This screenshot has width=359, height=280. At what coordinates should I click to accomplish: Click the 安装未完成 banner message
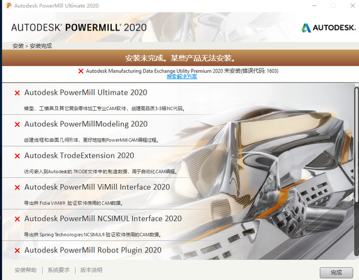pyautogui.click(x=180, y=58)
